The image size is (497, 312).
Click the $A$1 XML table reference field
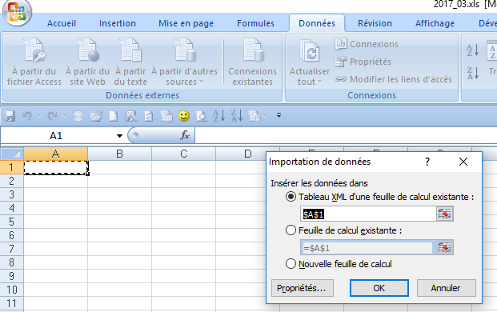pyautogui.click(x=368, y=214)
